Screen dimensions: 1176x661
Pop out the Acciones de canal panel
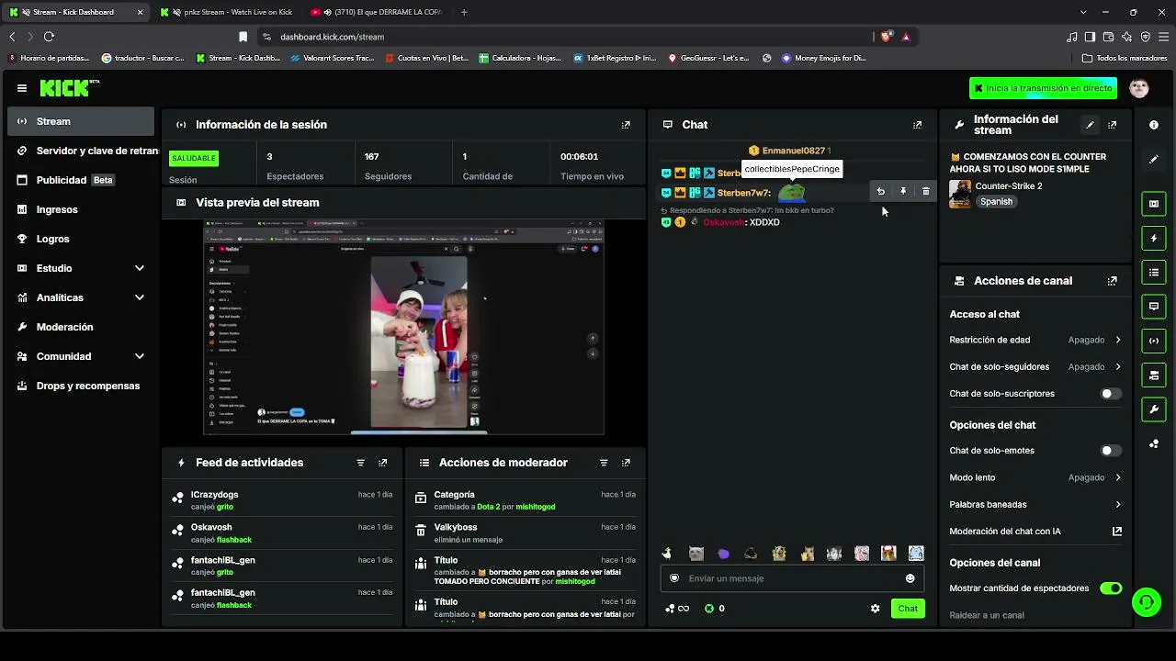point(1113,281)
